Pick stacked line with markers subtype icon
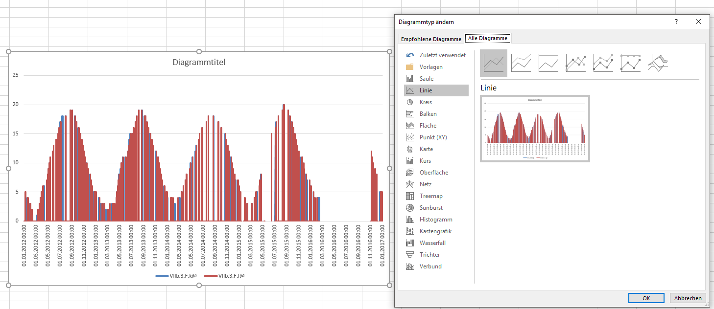 tap(603, 63)
